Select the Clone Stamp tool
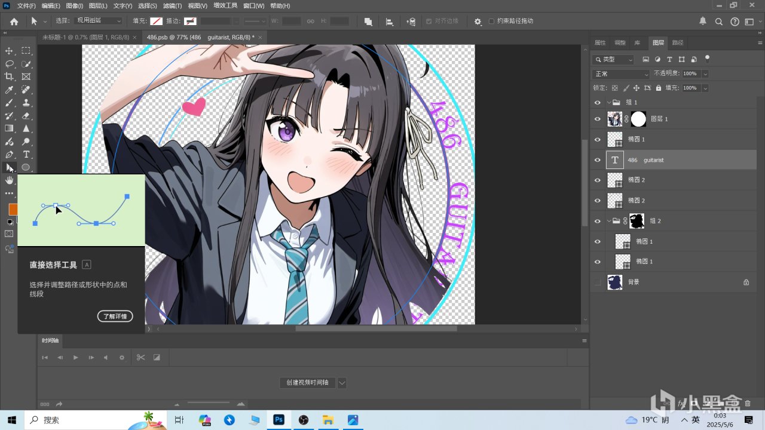Image resolution: width=765 pixels, height=430 pixels. tap(26, 103)
